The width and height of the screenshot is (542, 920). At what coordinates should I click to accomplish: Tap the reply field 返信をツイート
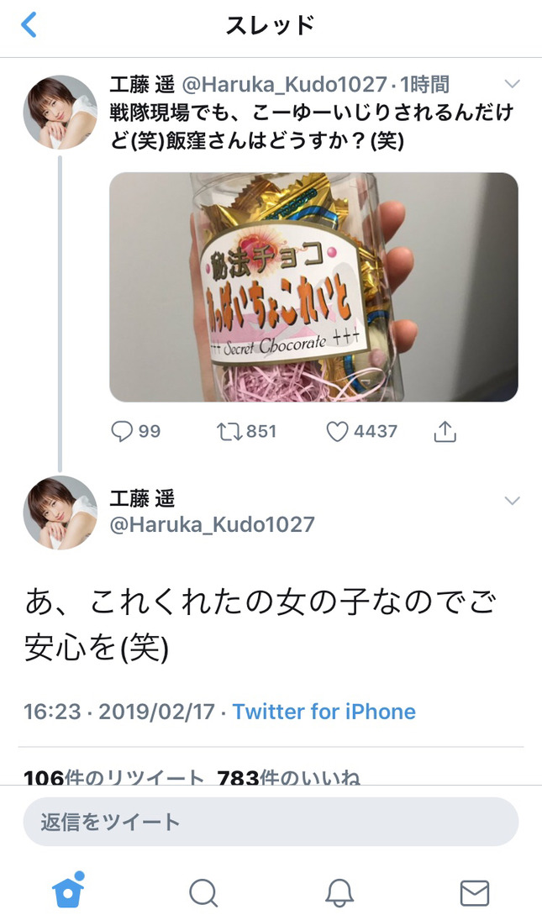pyautogui.click(x=271, y=822)
